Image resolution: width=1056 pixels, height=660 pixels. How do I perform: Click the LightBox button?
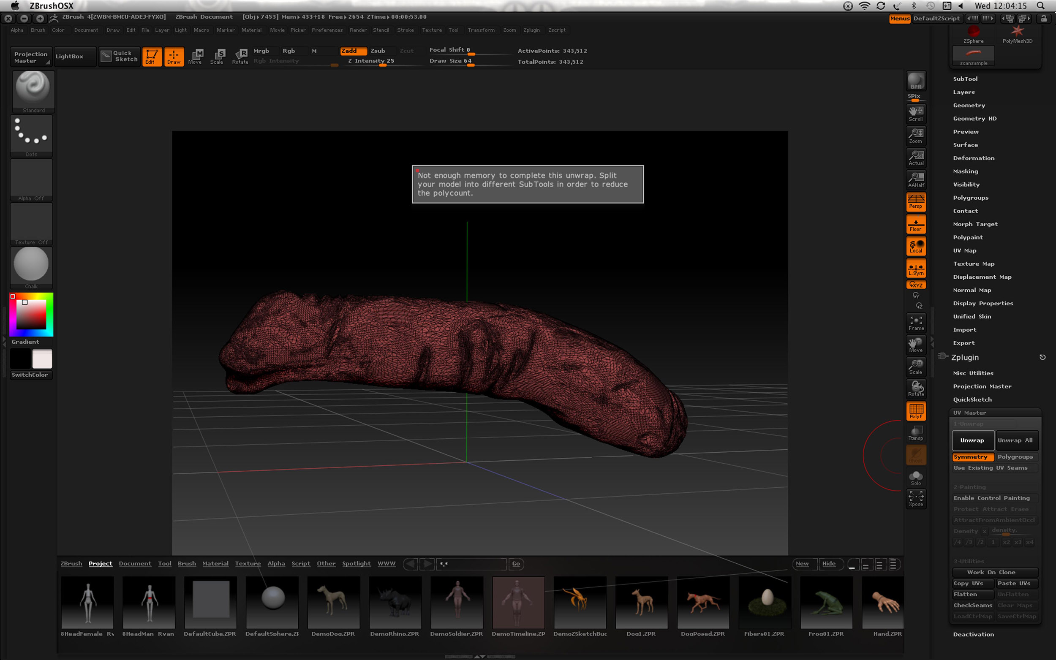click(x=75, y=56)
